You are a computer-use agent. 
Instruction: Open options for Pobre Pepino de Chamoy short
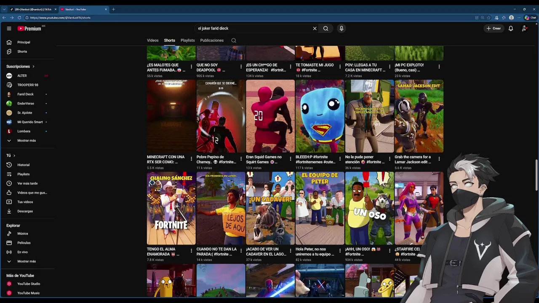coord(241,159)
